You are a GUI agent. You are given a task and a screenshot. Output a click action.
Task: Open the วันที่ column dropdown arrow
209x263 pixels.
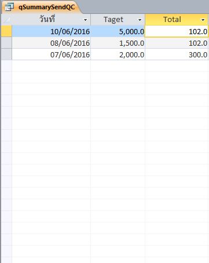coord(85,20)
